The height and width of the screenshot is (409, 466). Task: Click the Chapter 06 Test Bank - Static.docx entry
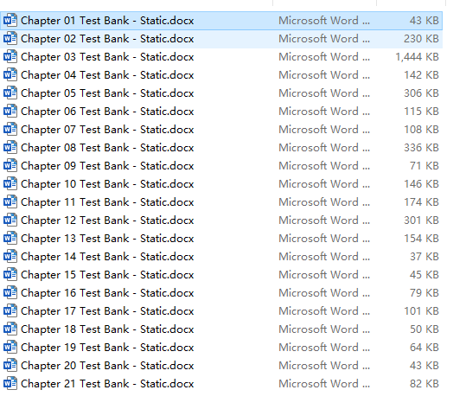coord(107,112)
